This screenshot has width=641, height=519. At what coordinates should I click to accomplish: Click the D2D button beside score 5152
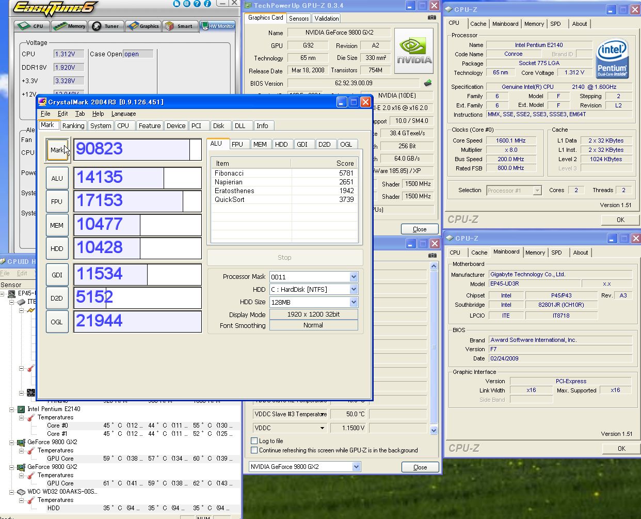tap(57, 298)
